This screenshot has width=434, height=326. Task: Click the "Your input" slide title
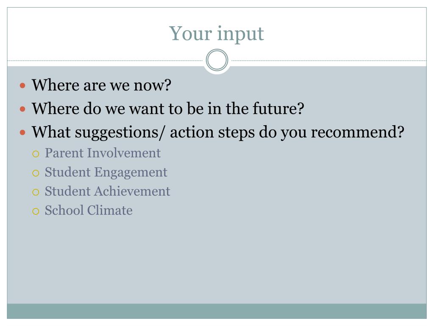click(217, 34)
